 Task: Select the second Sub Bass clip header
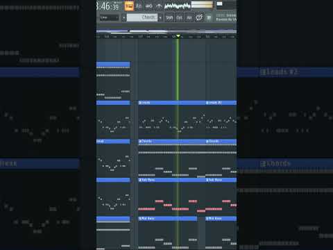221,180
